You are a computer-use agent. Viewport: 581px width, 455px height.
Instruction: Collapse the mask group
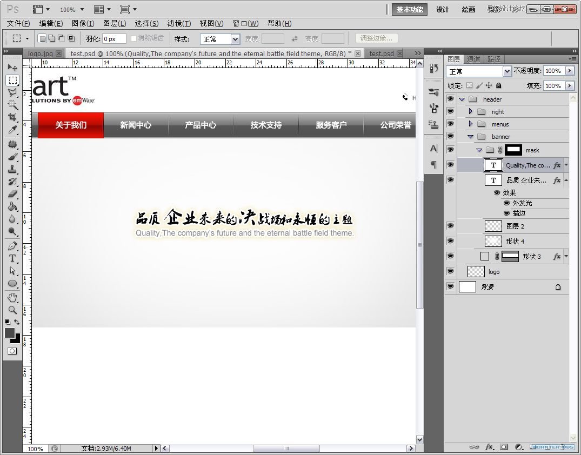pyautogui.click(x=479, y=150)
